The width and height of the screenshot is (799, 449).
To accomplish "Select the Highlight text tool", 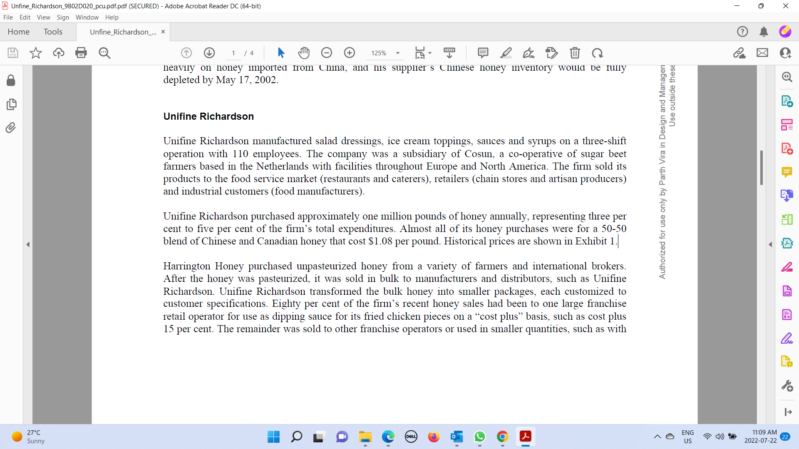I will click(x=506, y=53).
